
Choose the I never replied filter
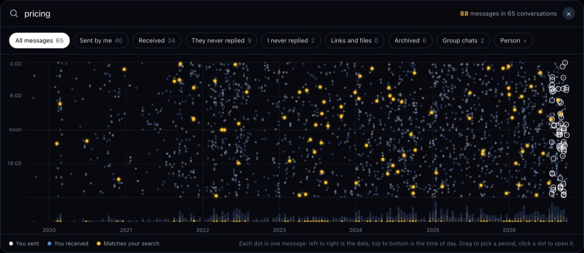(x=291, y=40)
